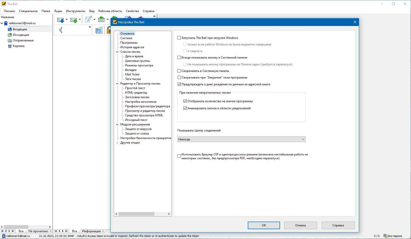Close the Не прочитано folder tab
This screenshot has width=411, height=239.
point(50,231)
